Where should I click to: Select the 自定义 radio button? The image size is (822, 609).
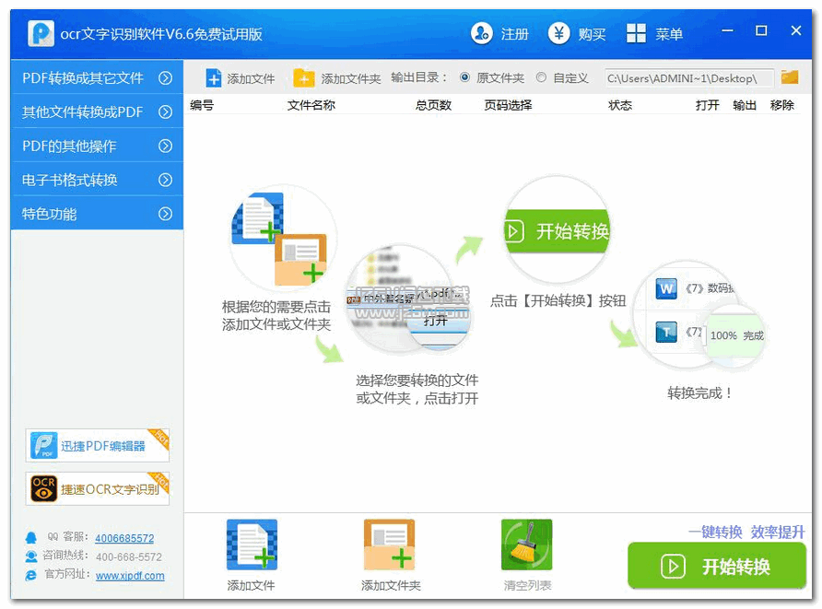[542, 77]
